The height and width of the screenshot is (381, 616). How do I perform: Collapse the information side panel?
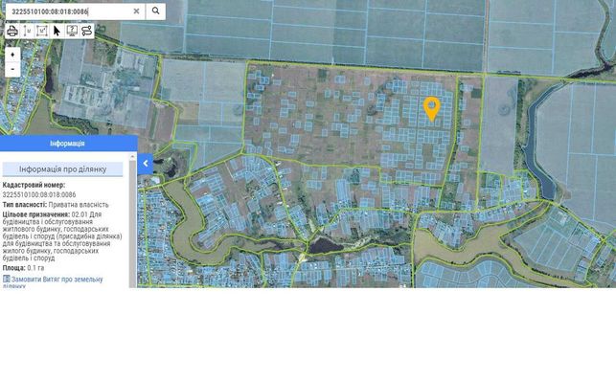click(145, 164)
